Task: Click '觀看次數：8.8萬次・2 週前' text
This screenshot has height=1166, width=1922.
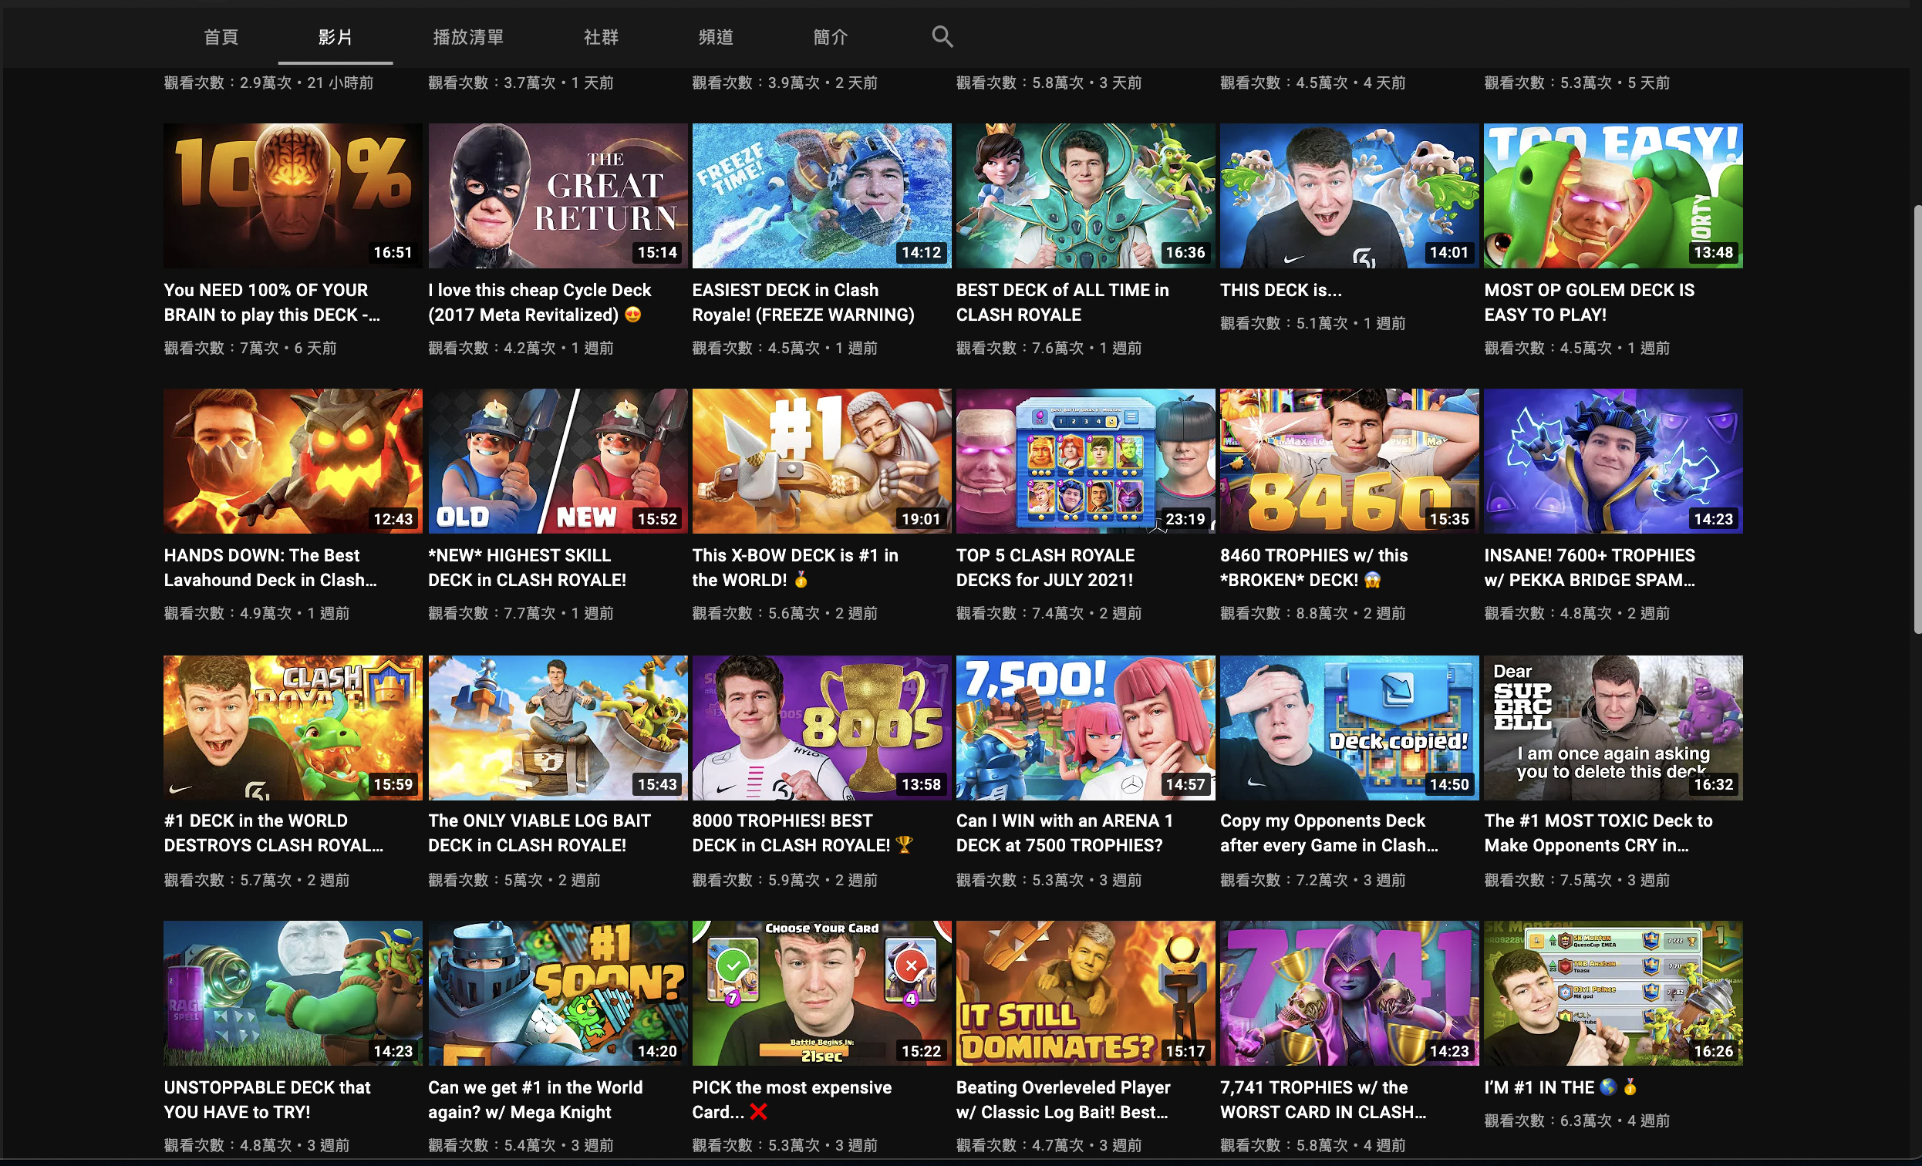Action: click(1313, 613)
